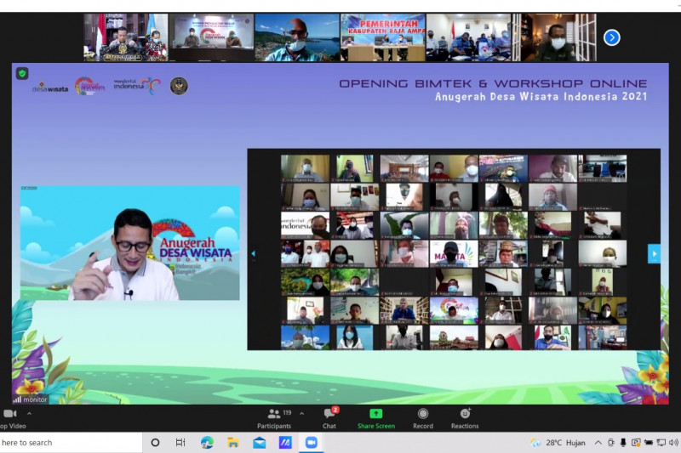Select the first top-strip video with Indonesian flag
Image resolution: width=681 pixels, height=453 pixels.
(x=126, y=37)
